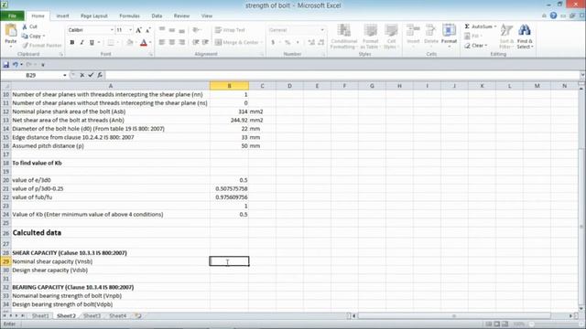The height and width of the screenshot is (329, 586).
Task: Open Conditional Formatting menu
Action: tap(344, 37)
